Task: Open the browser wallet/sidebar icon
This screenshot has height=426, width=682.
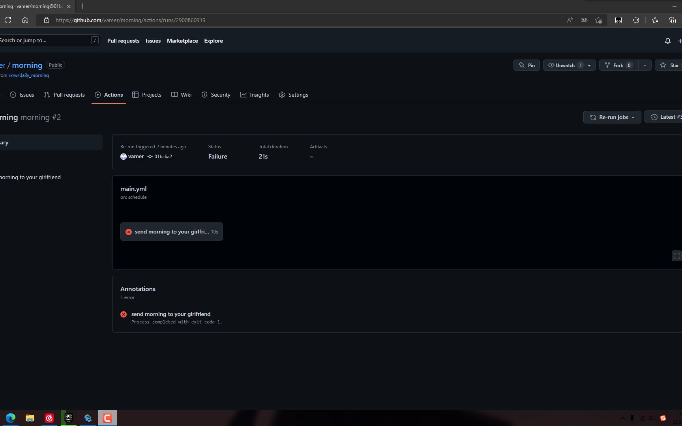Action: (618, 20)
